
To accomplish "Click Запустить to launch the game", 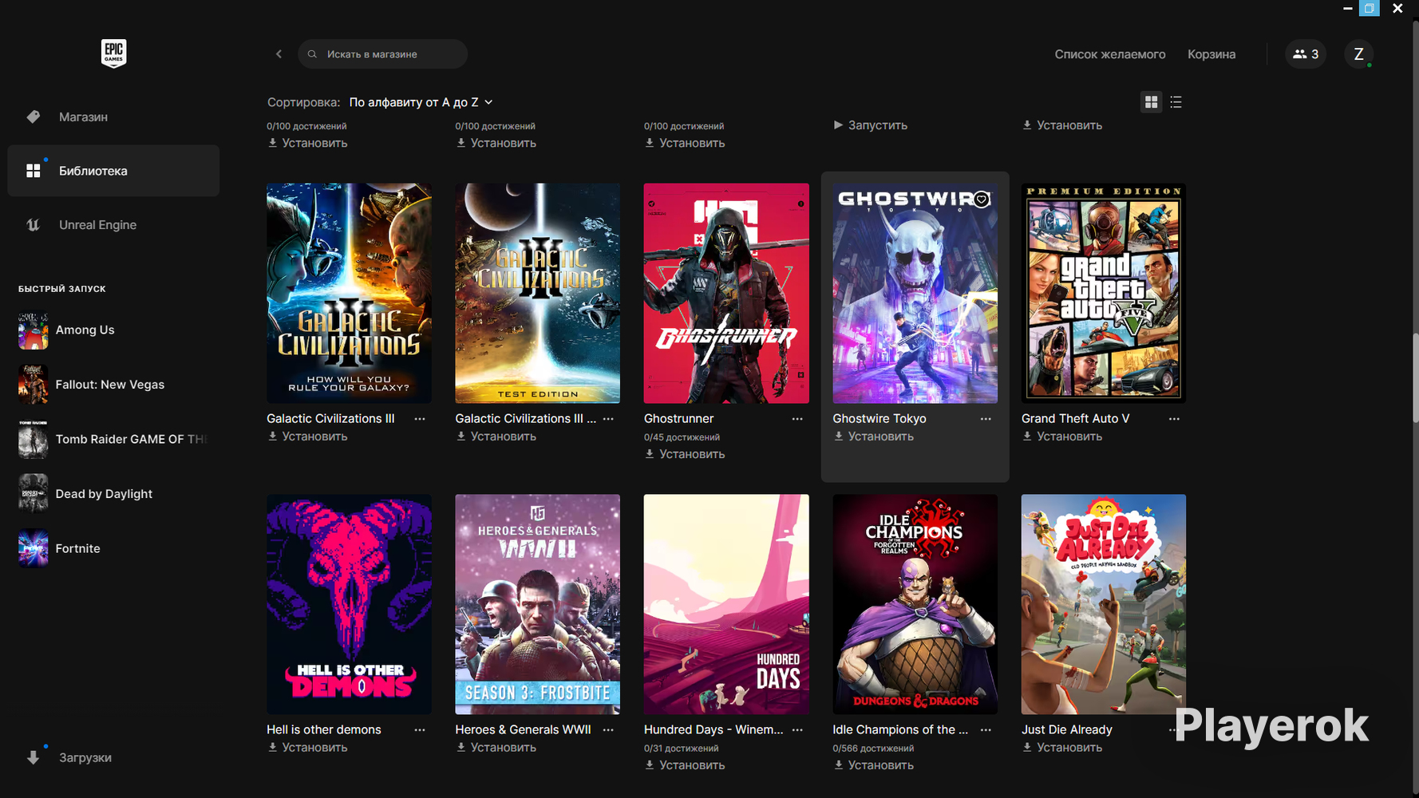I will click(870, 125).
